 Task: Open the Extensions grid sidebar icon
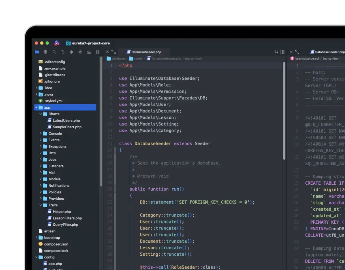(98, 52)
